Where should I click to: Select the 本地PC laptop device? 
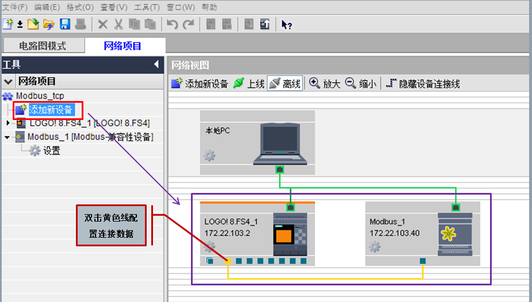pos(280,144)
